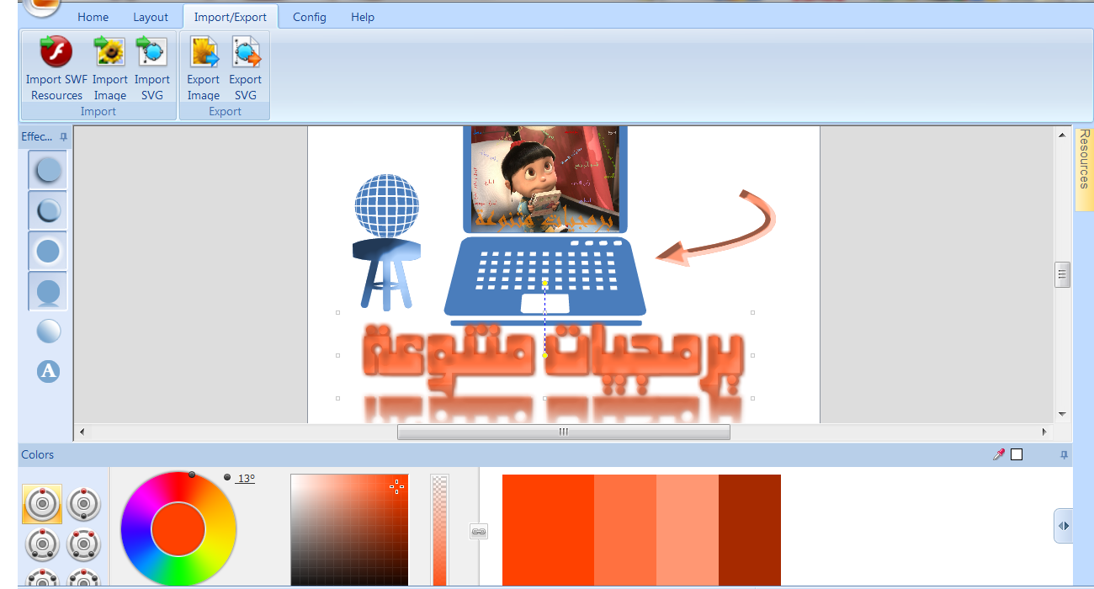The image size is (1094, 589).
Task: Click the horizontal scrollbar right arrow
Action: coord(1044,432)
